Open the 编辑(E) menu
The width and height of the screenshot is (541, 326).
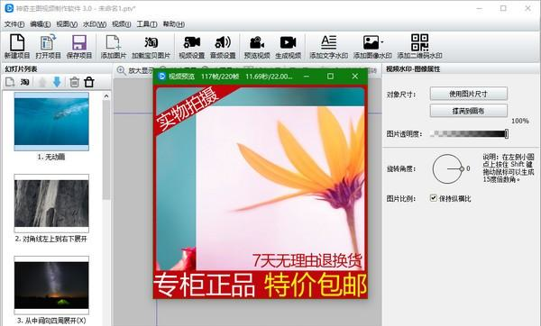[x=41, y=24]
